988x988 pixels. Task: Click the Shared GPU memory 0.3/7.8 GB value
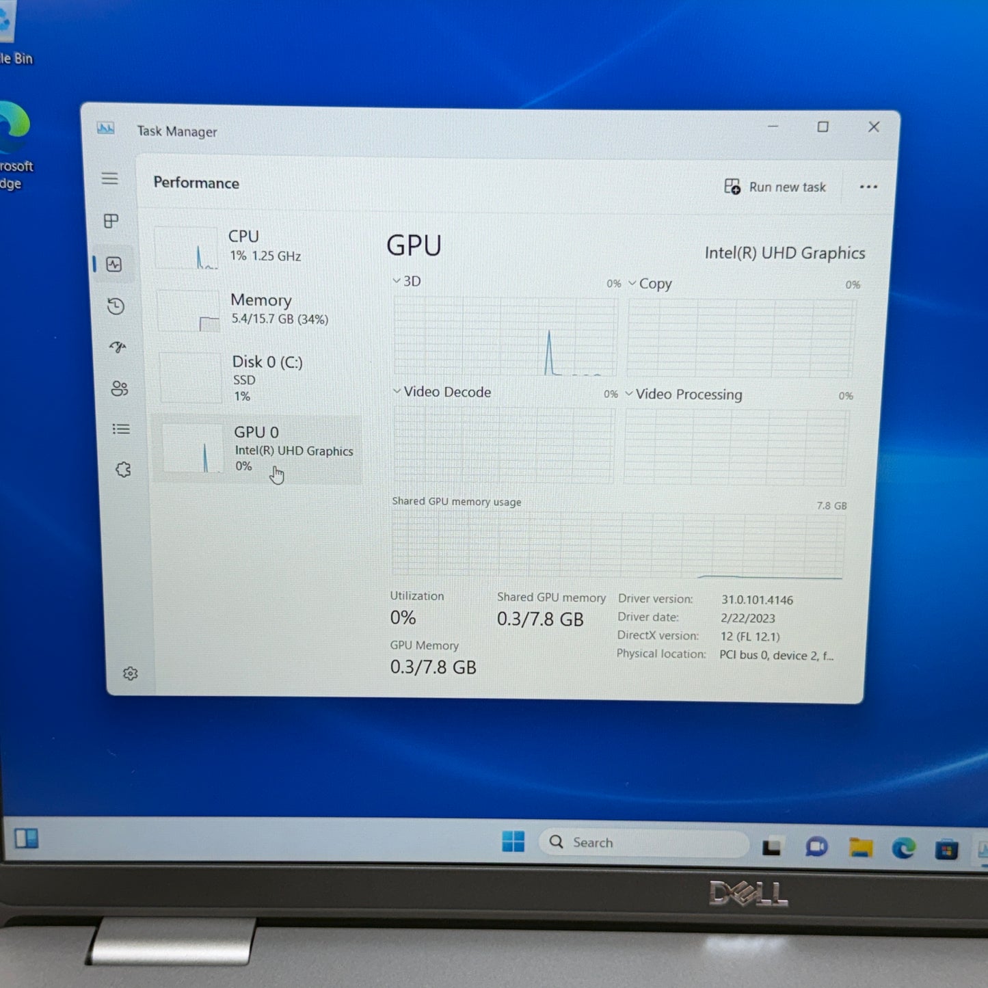[x=540, y=619]
